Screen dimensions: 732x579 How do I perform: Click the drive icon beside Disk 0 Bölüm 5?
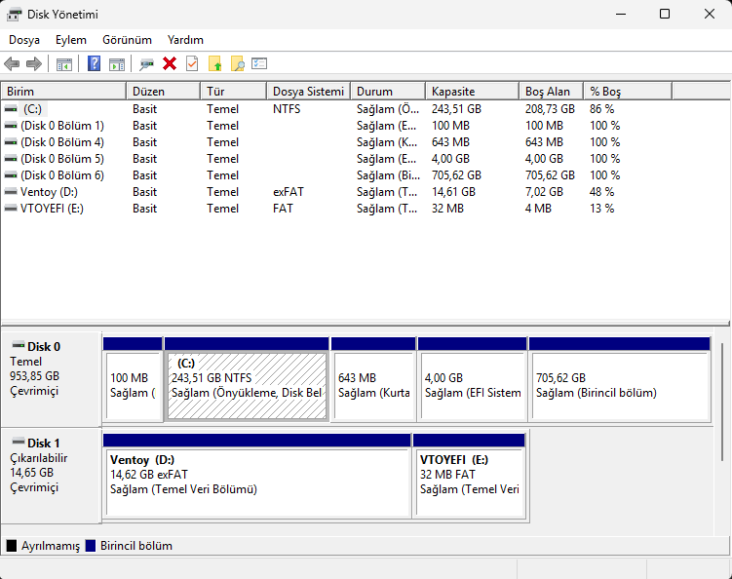(11, 159)
